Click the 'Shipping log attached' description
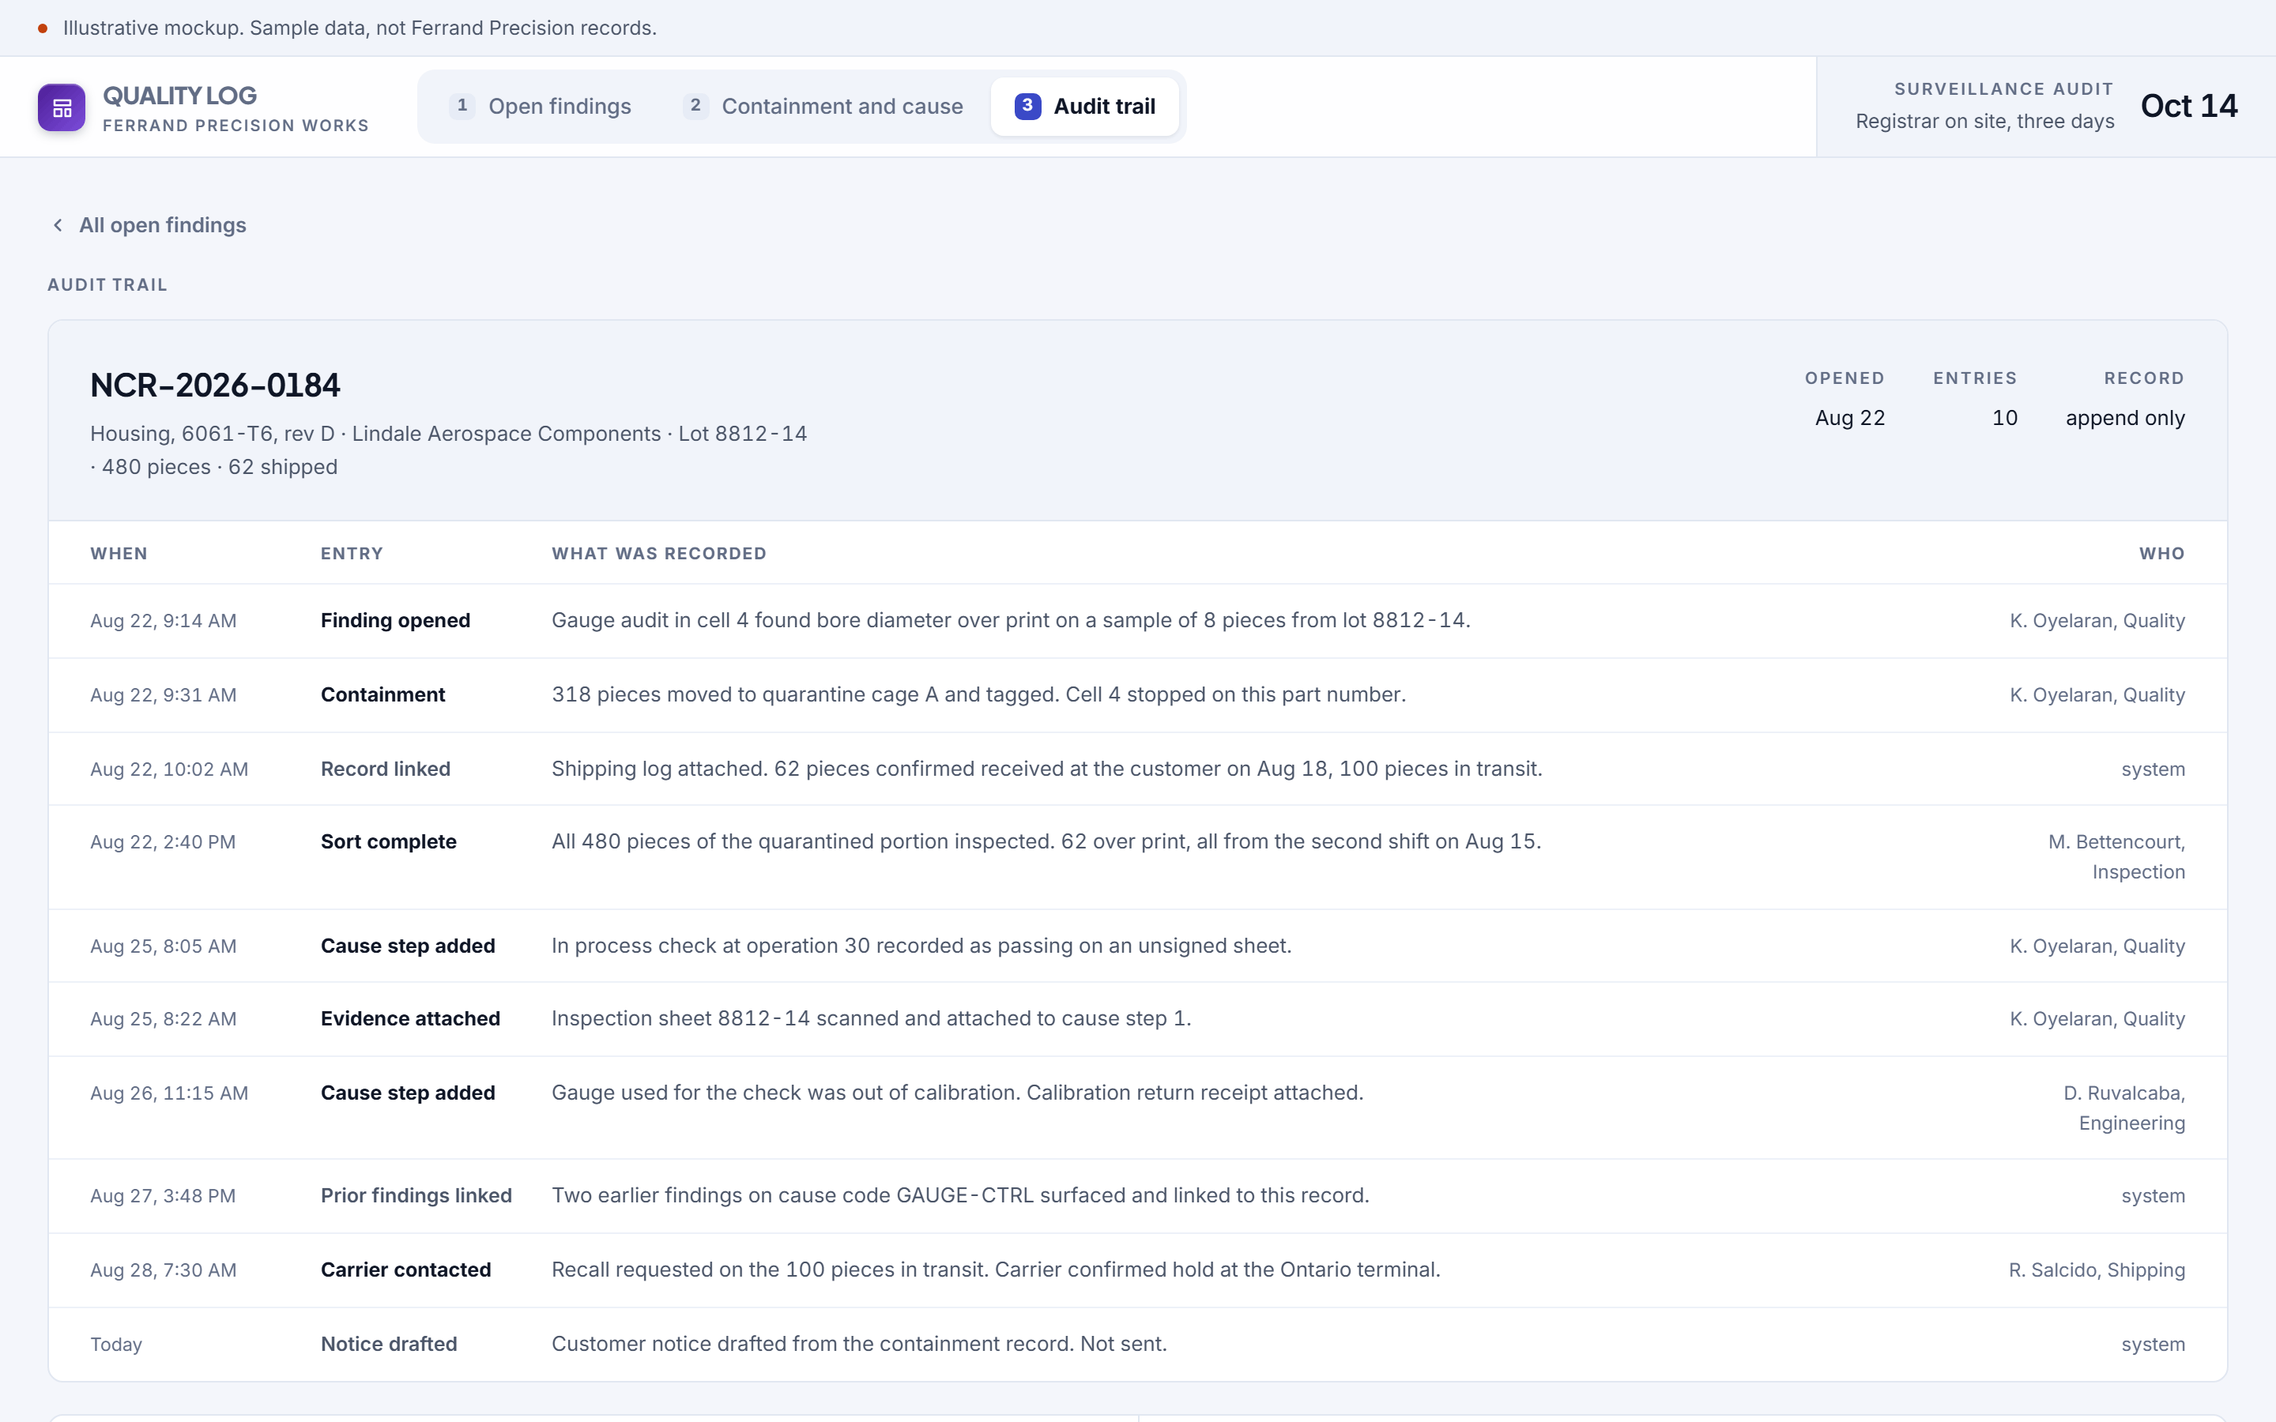This screenshot has width=2276, height=1422. click(1047, 769)
